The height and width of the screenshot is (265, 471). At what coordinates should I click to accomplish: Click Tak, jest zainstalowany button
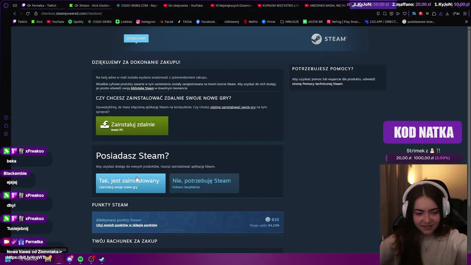[x=131, y=183]
